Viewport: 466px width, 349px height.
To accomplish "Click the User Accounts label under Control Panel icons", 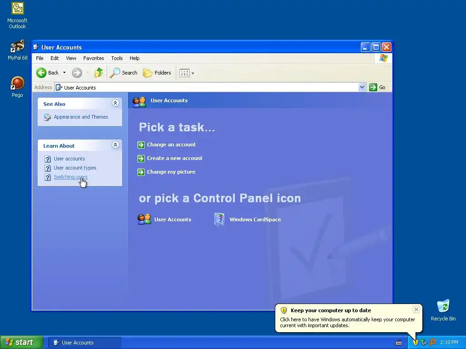I will point(172,219).
